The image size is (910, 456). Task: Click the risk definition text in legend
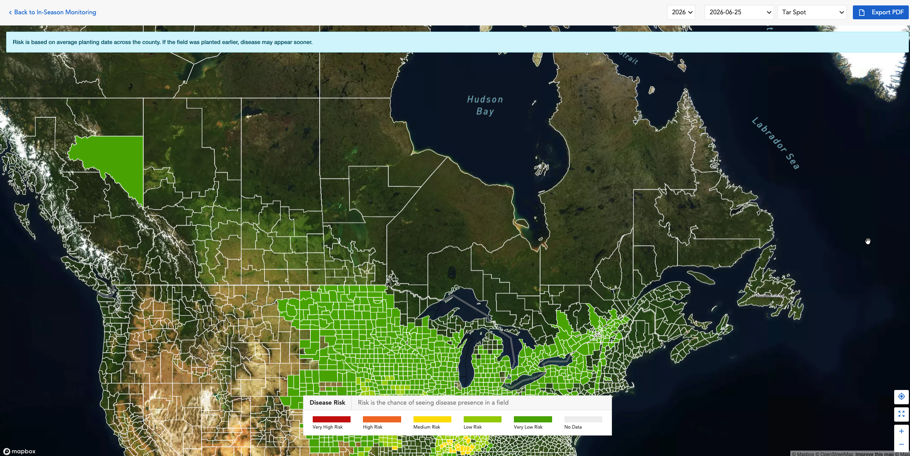point(433,403)
